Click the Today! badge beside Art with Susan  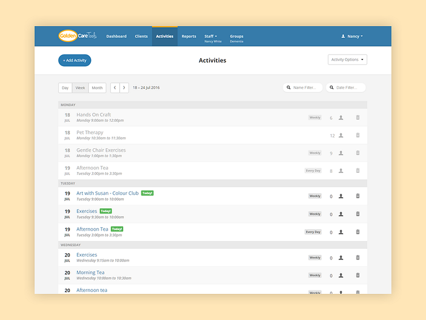[x=147, y=193]
